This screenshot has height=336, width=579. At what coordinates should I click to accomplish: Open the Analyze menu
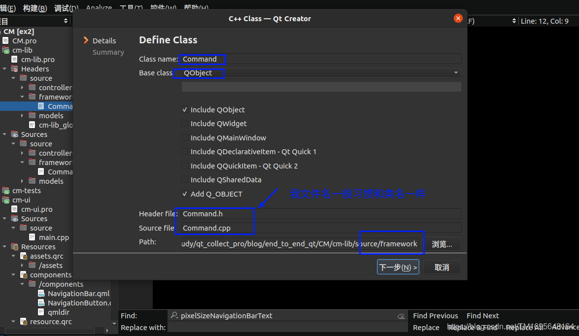click(99, 7)
